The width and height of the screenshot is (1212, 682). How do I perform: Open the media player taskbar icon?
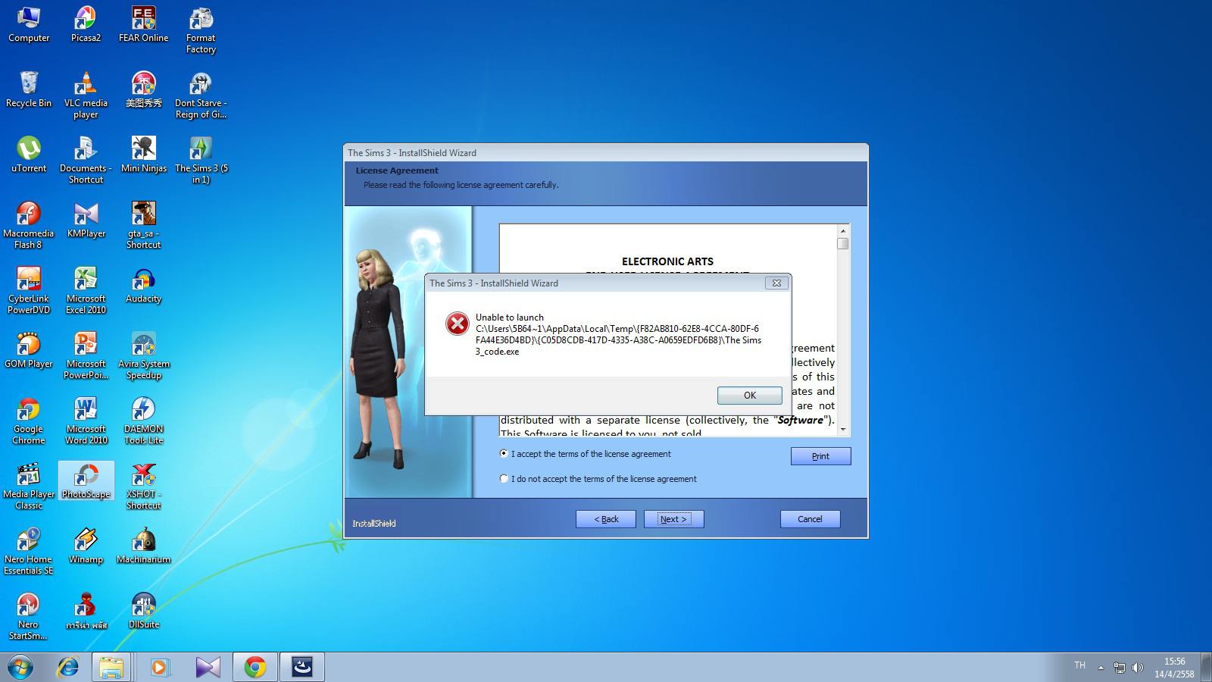click(x=160, y=667)
